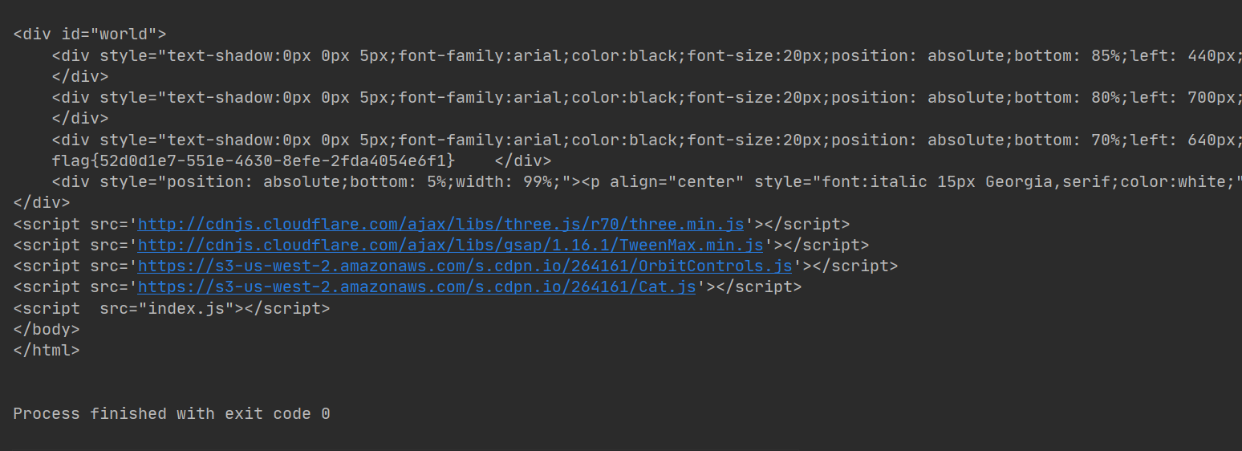Click the index.js script tag line
1242x451 pixels.
coord(171,308)
